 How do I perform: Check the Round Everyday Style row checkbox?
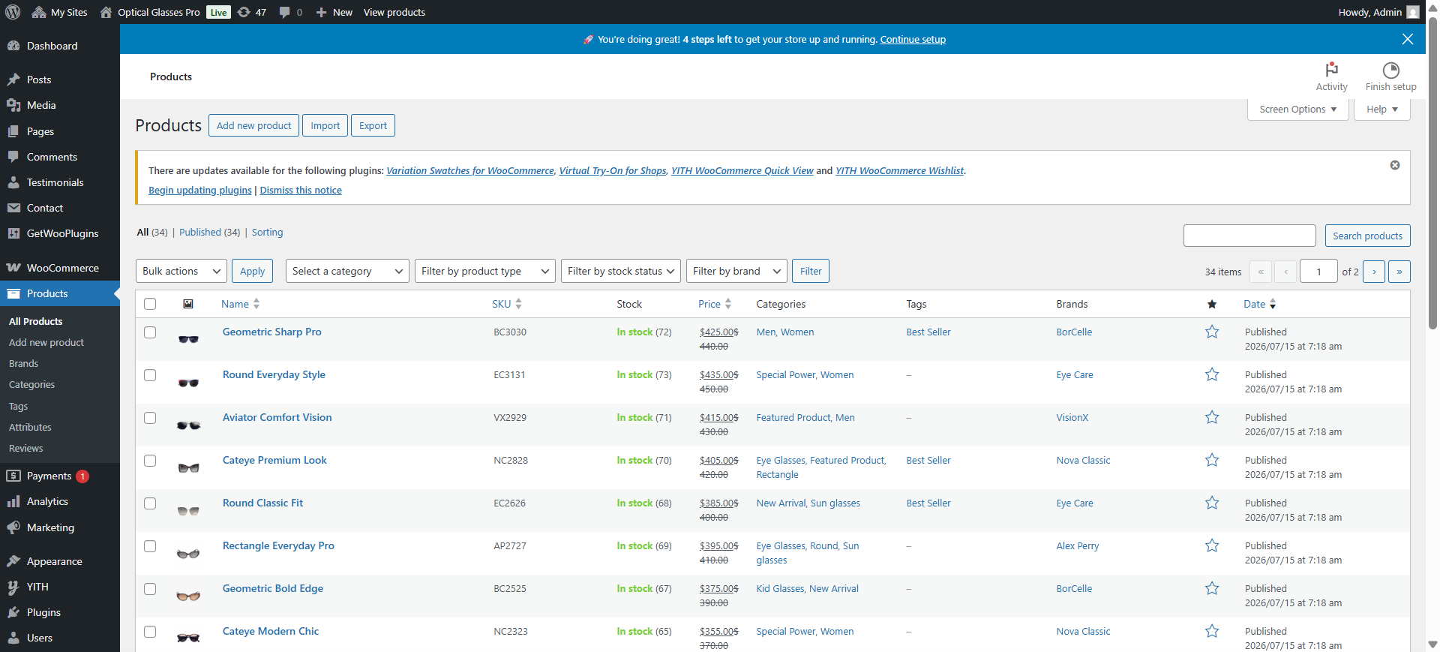click(150, 375)
